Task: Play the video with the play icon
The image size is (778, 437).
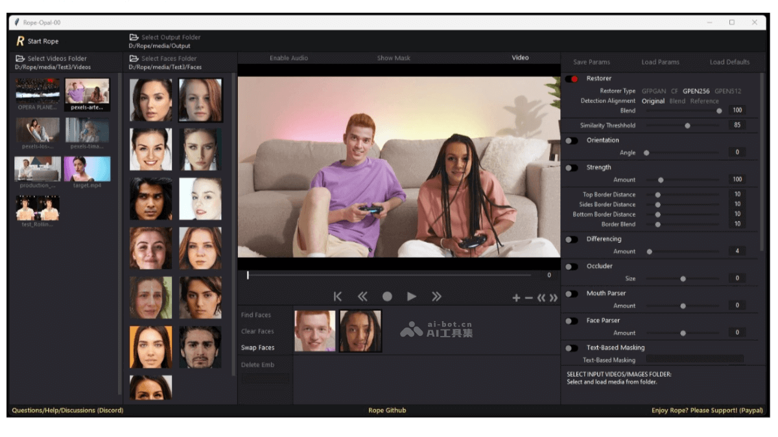Action: click(412, 297)
